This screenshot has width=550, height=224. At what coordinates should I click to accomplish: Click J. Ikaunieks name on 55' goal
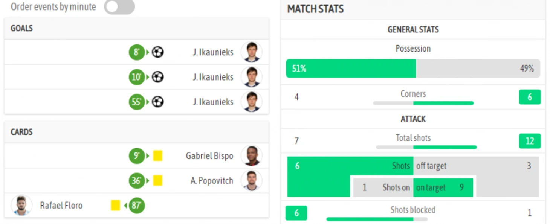[x=213, y=102]
